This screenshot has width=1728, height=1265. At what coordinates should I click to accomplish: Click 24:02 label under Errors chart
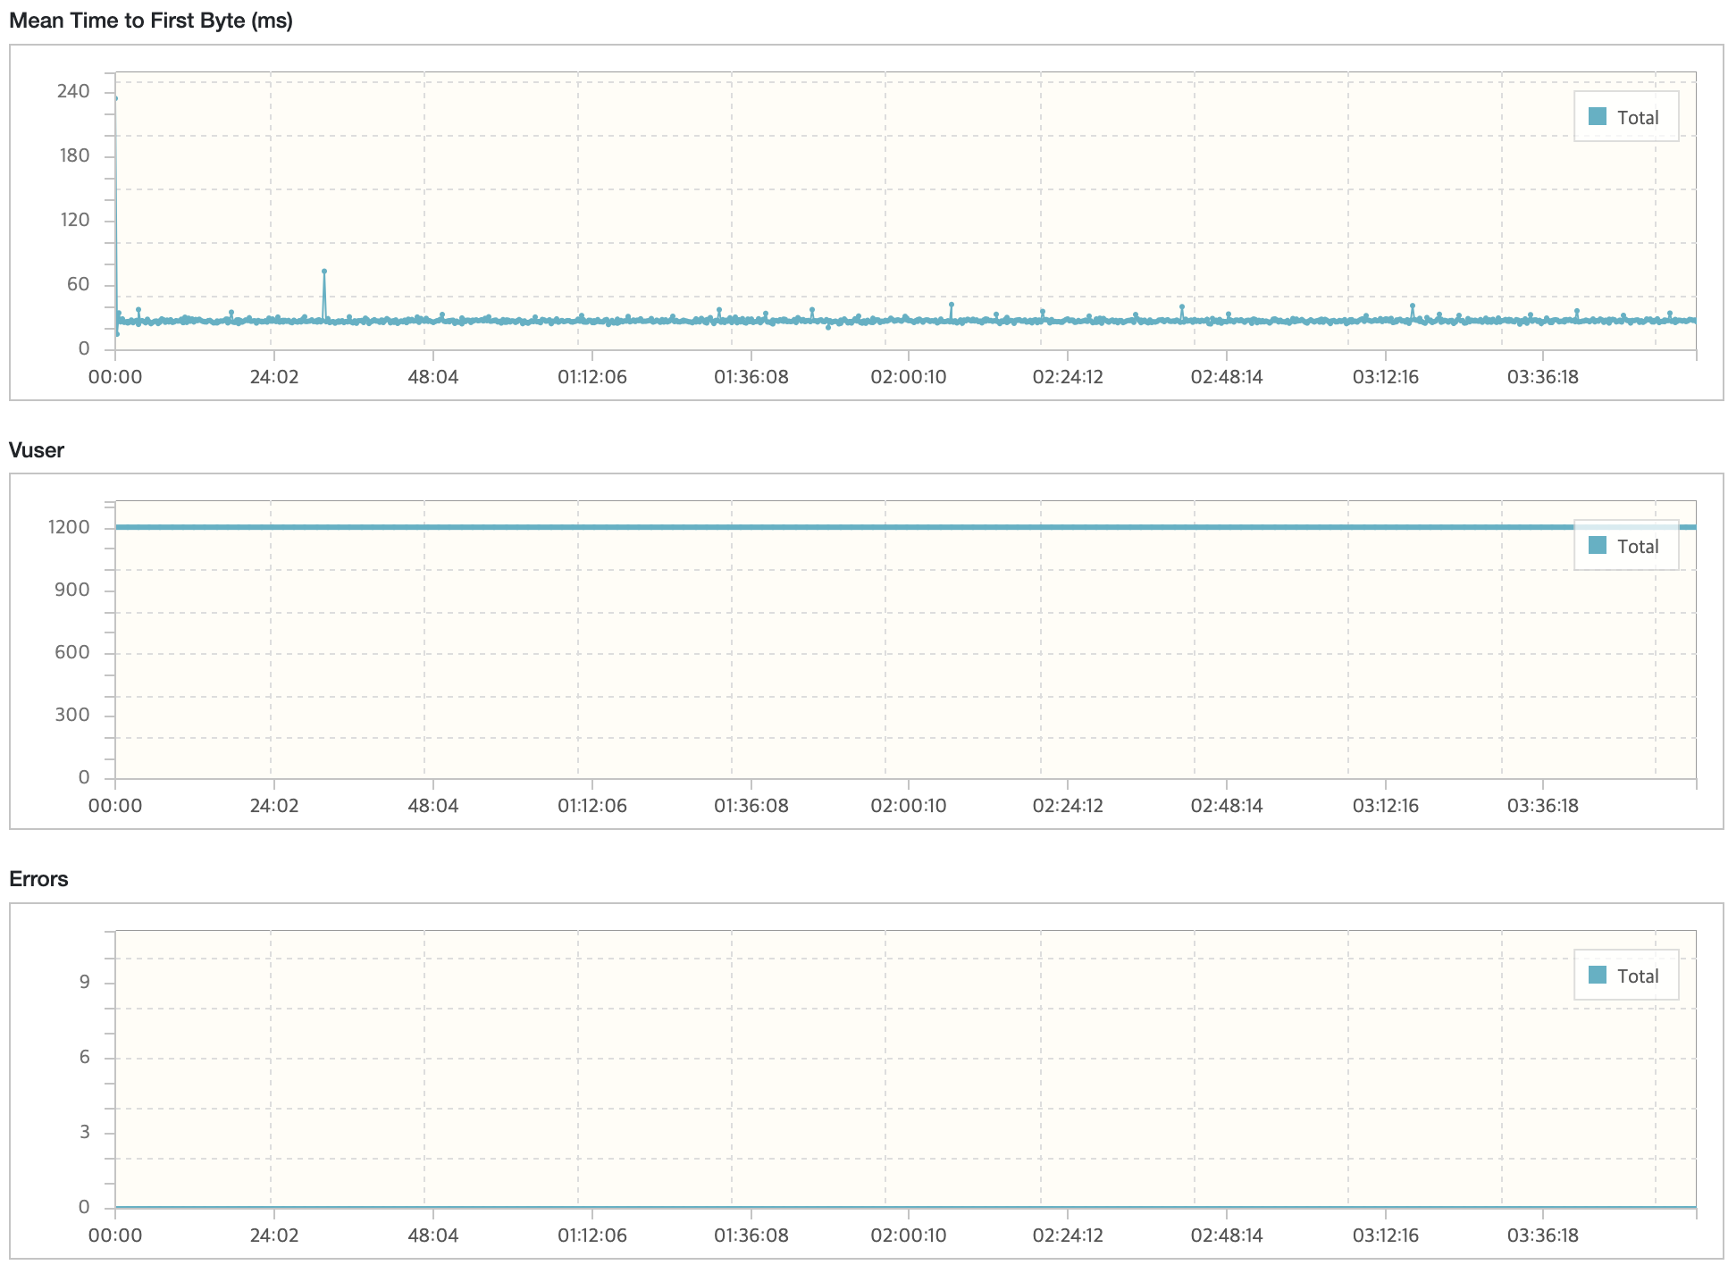[x=274, y=1236]
